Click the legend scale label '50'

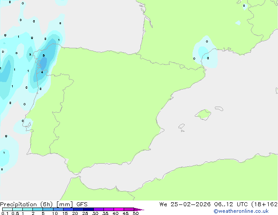135,213
